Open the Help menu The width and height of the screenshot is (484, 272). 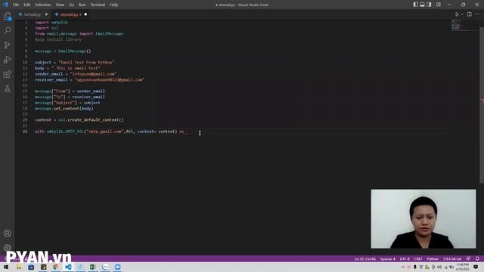coord(113,5)
